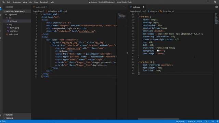
Task: Open #fff color swatch on background line
Action: coord(158,51)
